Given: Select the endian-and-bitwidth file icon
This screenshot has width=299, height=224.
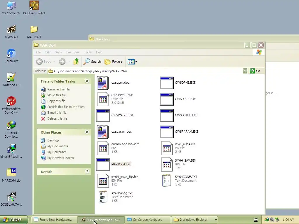Looking at the screenshot, I should coord(103,148).
